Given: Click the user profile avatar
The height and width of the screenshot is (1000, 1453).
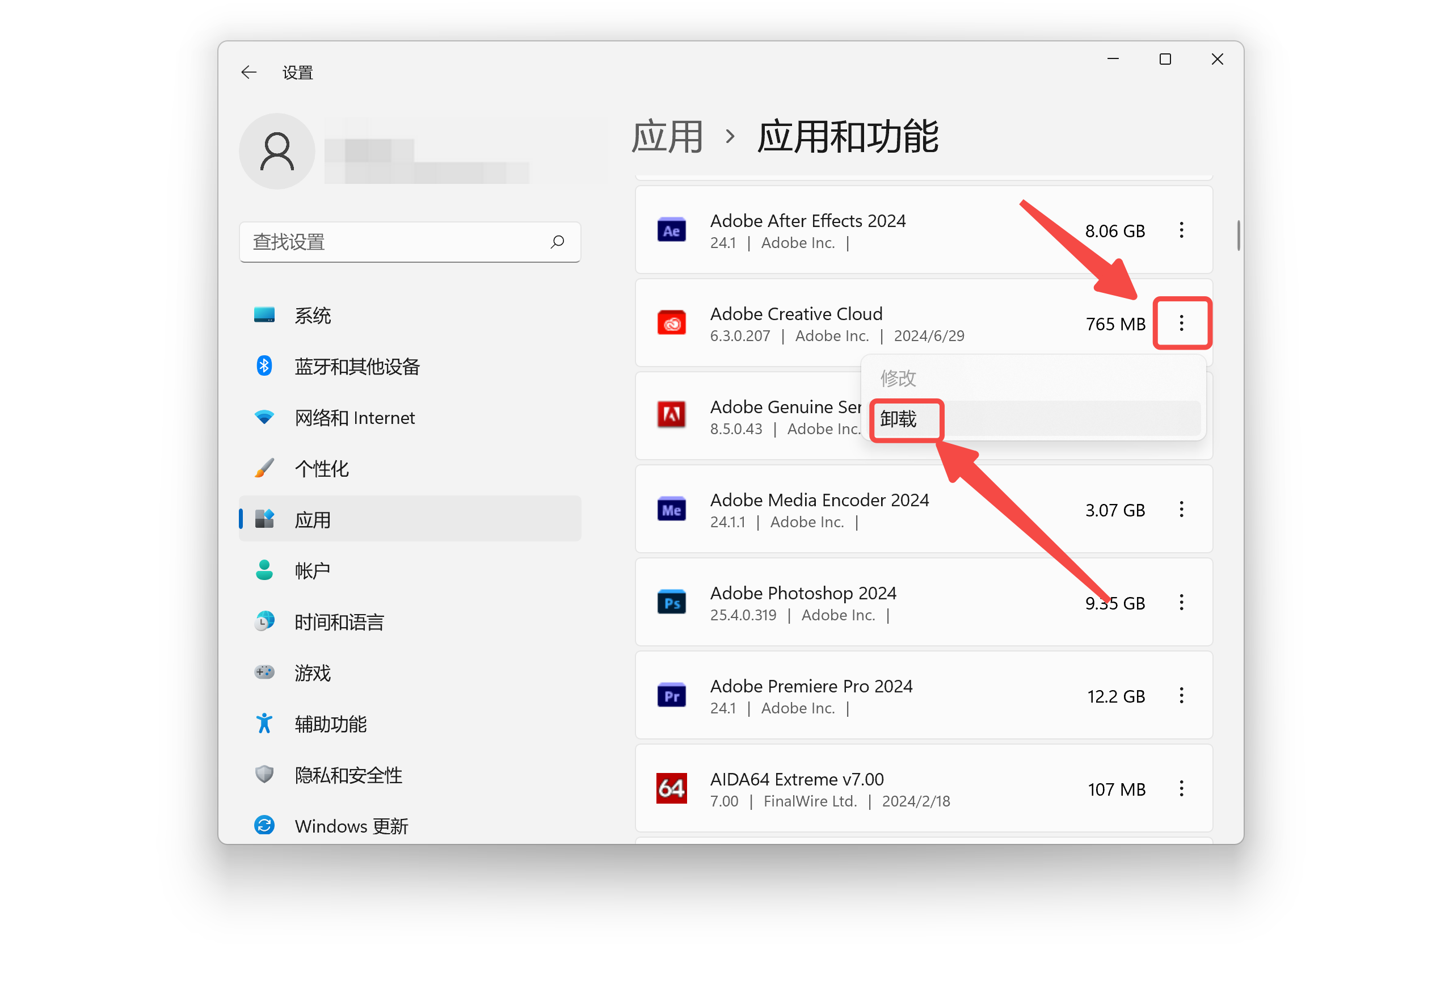Looking at the screenshot, I should (277, 151).
